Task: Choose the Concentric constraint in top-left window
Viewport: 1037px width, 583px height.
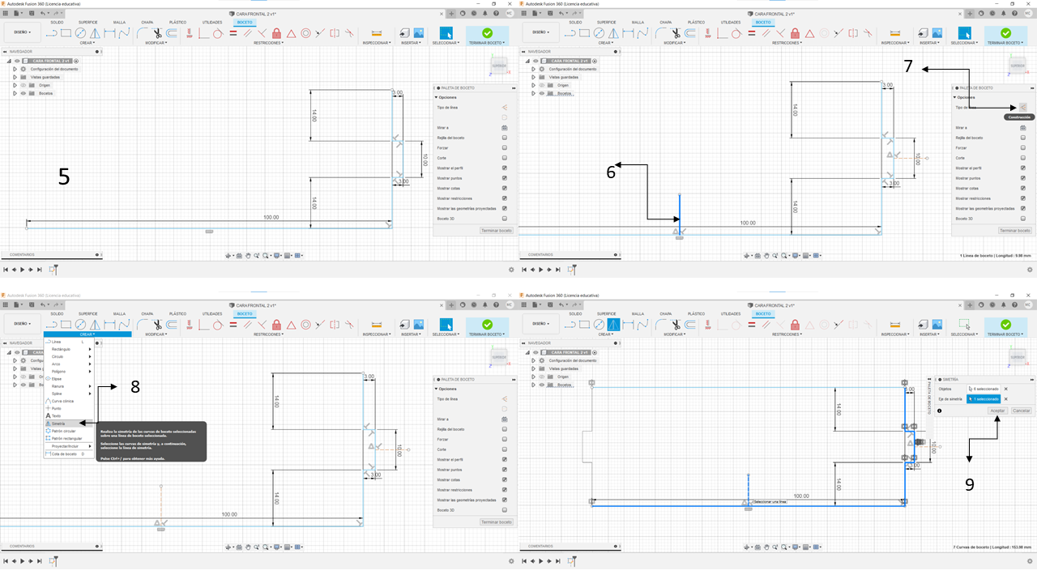Action: 306,33
